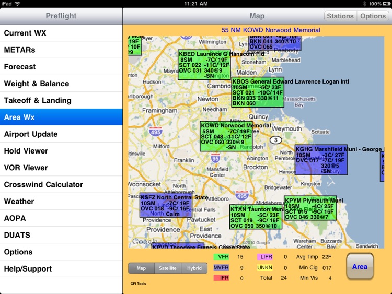Select the Weather entry
The height and width of the screenshot is (294, 392).
pos(61,202)
